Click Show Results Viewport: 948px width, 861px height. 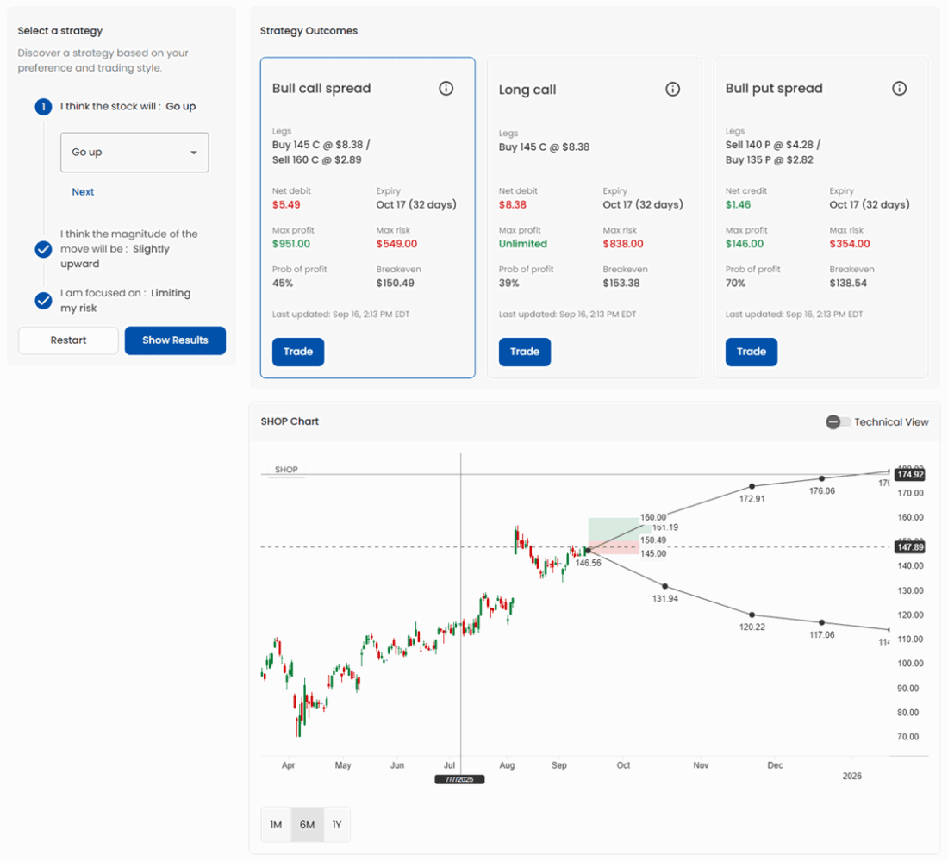[x=175, y=340]
